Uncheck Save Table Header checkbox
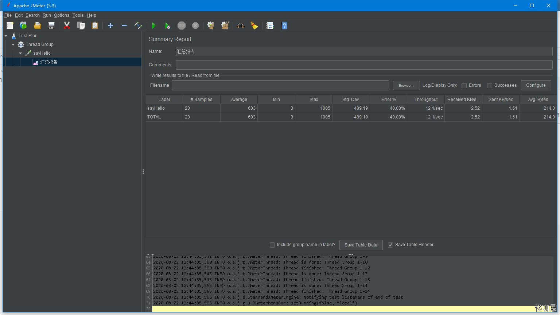Image resolution: width=560 pixels, height=315 pixels. (x=390, y=245)
